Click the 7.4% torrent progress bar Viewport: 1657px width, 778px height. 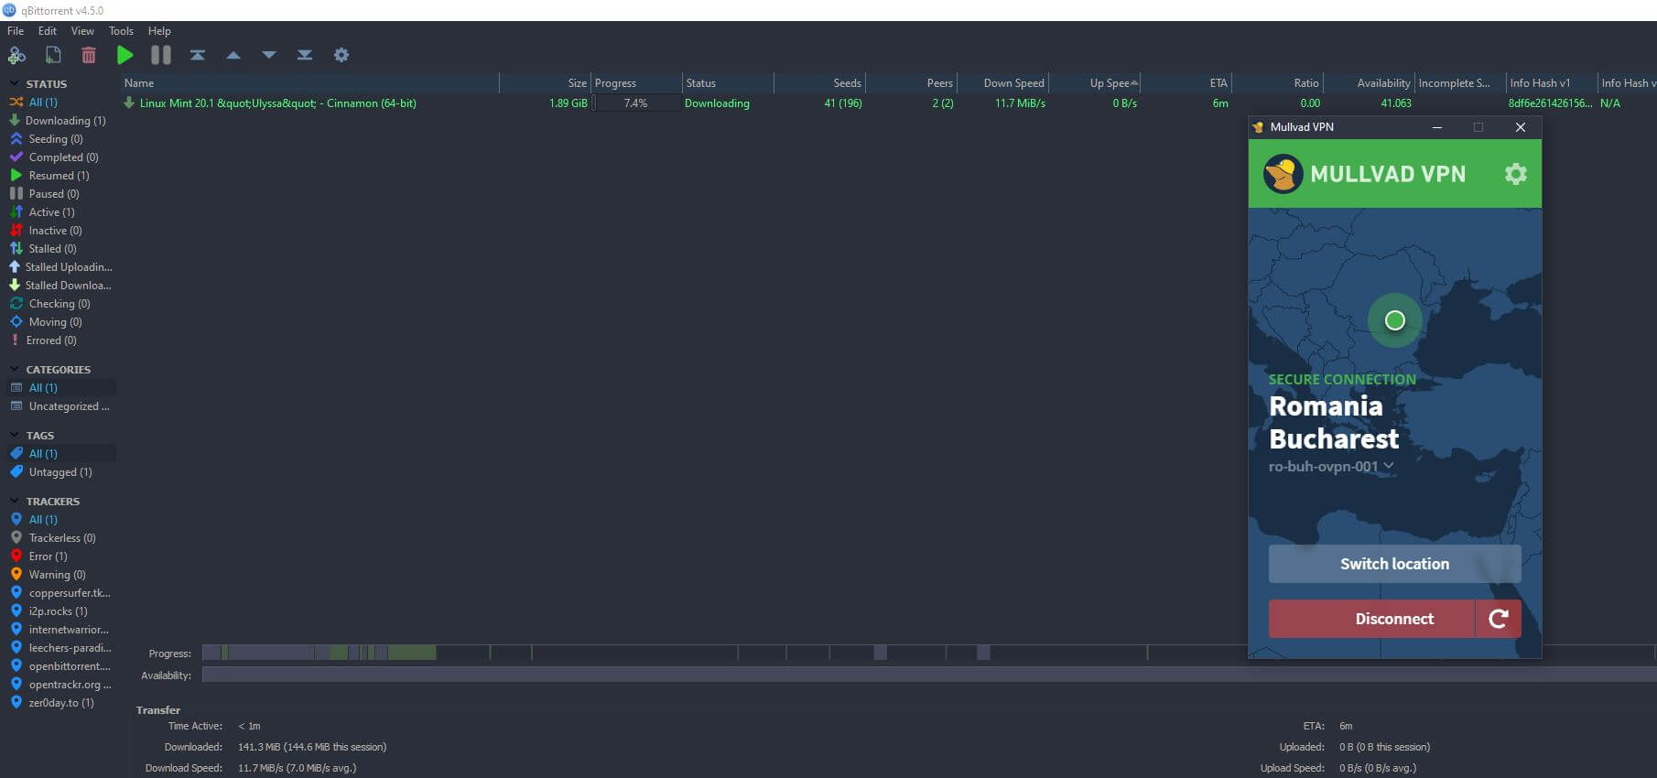point(635,103)
